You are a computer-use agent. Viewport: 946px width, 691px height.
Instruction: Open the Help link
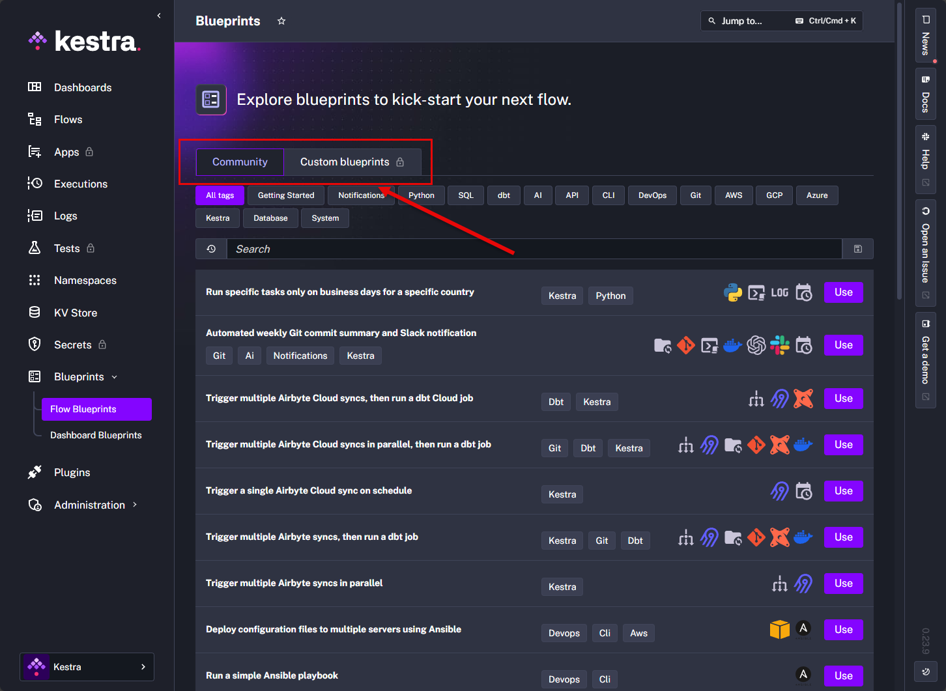[925, 160]
